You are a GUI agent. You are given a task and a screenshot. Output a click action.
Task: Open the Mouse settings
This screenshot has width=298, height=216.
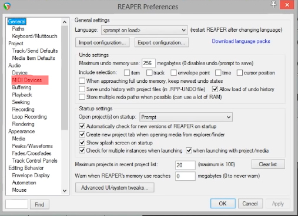[x=19, y=190]
